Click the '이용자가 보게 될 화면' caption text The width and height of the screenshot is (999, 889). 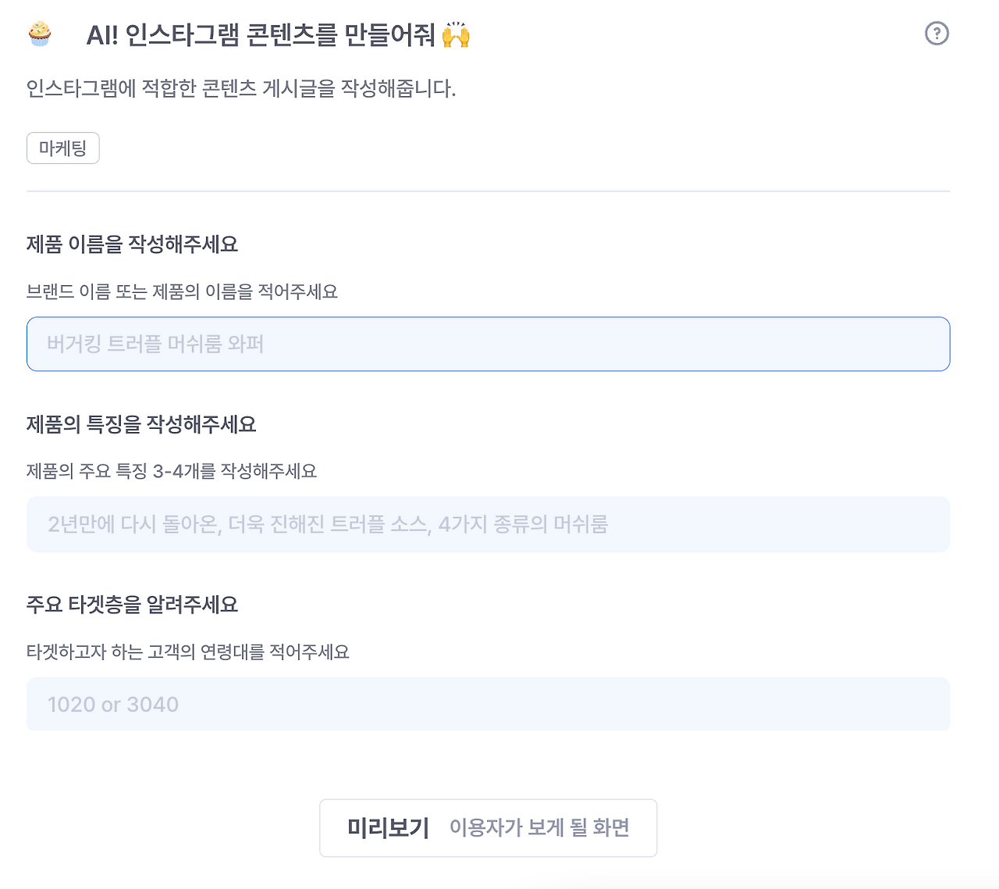click(540, 828)
